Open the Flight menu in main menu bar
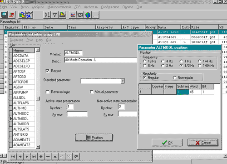 (4, 7)
